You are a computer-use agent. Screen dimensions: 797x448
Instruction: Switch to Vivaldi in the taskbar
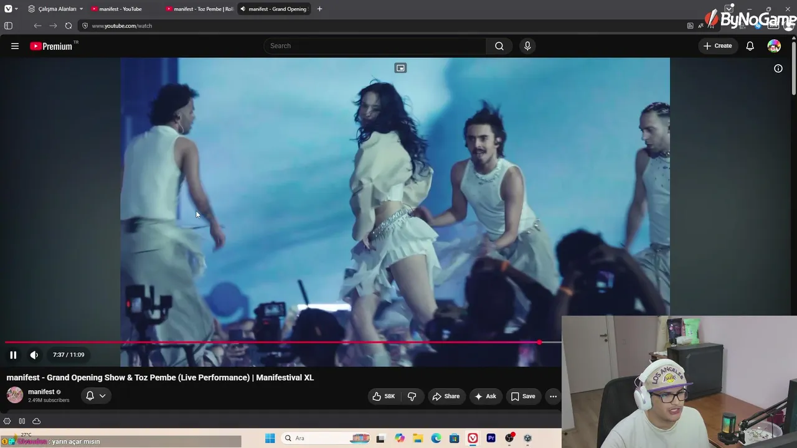(473, 438)
